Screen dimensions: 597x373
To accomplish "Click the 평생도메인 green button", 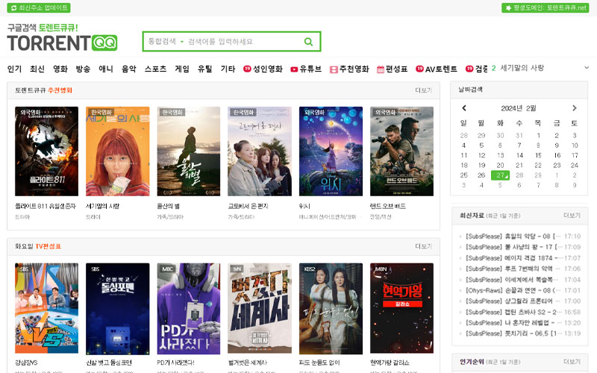I will 546,7.
